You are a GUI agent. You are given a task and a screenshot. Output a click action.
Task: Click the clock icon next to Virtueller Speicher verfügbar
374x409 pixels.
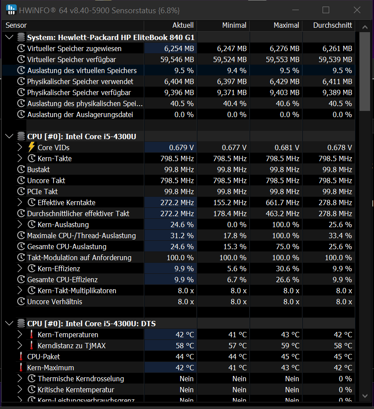click(x=21, y=59)
